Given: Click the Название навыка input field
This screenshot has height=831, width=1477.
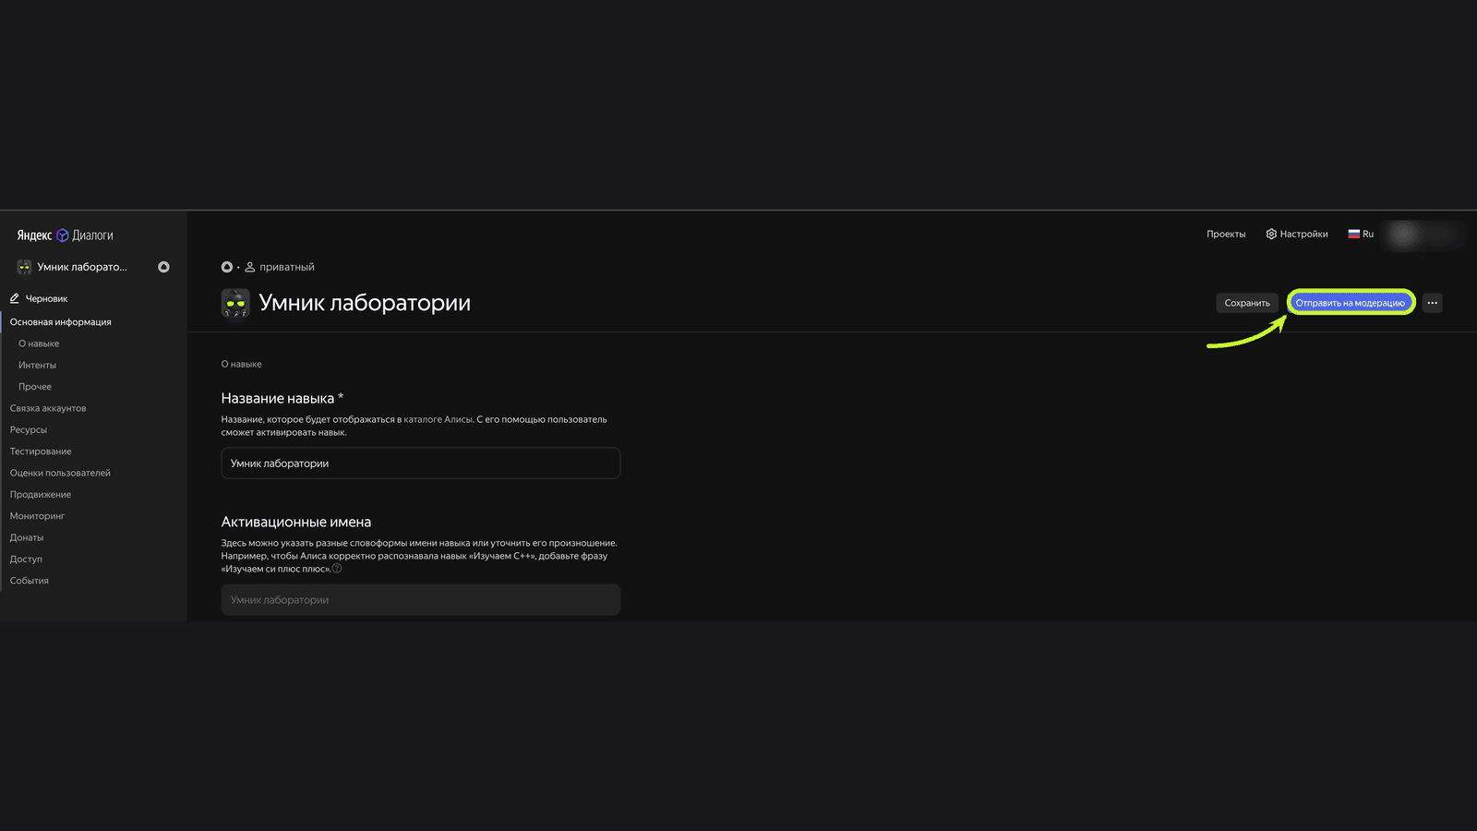Looking at the screenshot, I should 421,464.
